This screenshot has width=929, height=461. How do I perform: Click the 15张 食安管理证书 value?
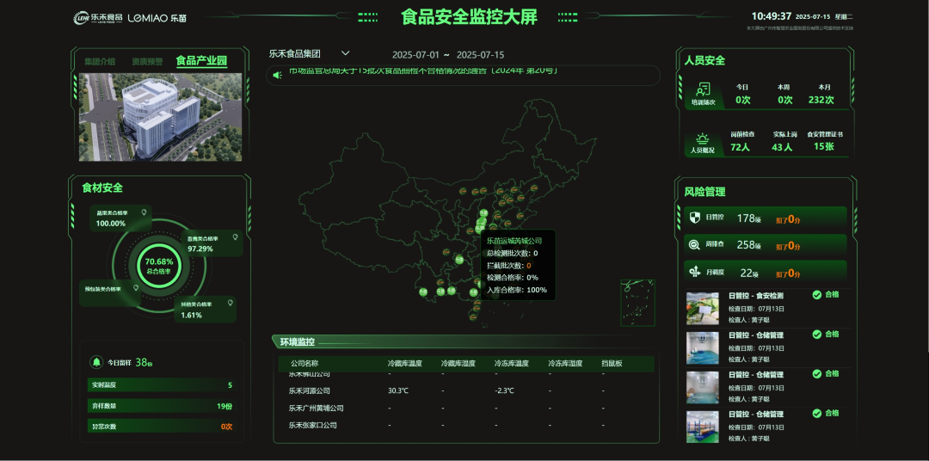tap(823, 146)
